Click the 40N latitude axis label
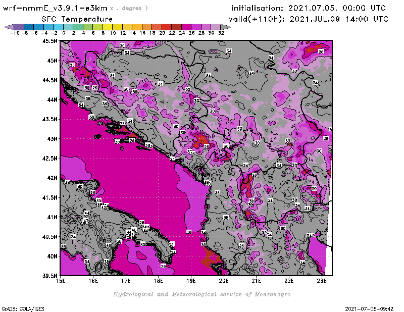This screenshot has width=404, height=312. [x=52, y=256]
